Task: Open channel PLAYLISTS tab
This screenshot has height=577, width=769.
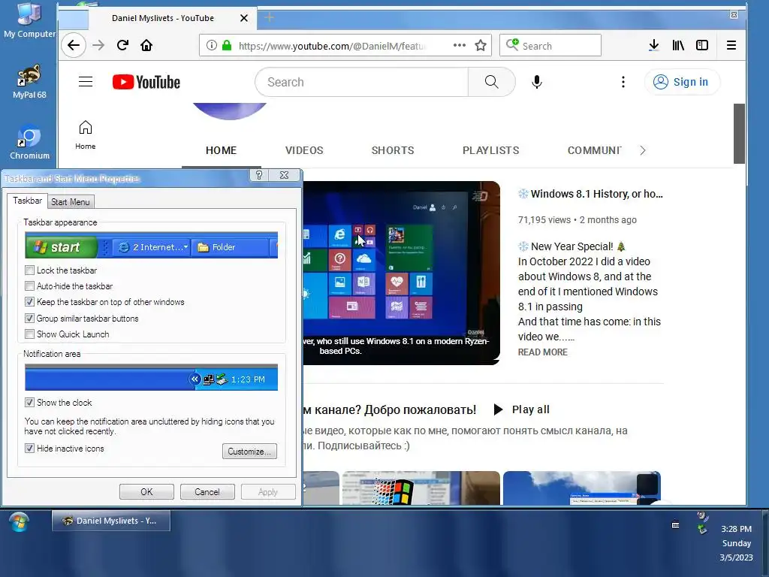Action: point(491,150)
